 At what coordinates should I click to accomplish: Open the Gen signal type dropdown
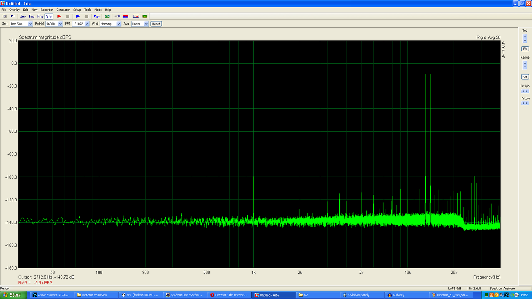[21, 24]
